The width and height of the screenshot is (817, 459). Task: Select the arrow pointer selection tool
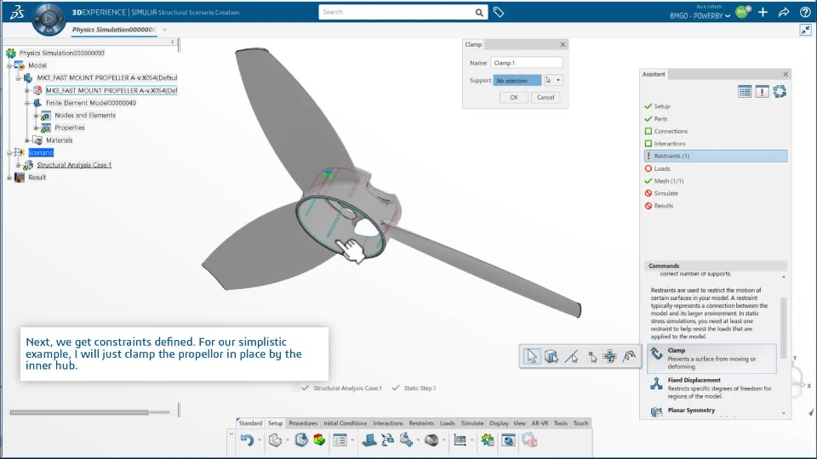[x=531, y=356]
